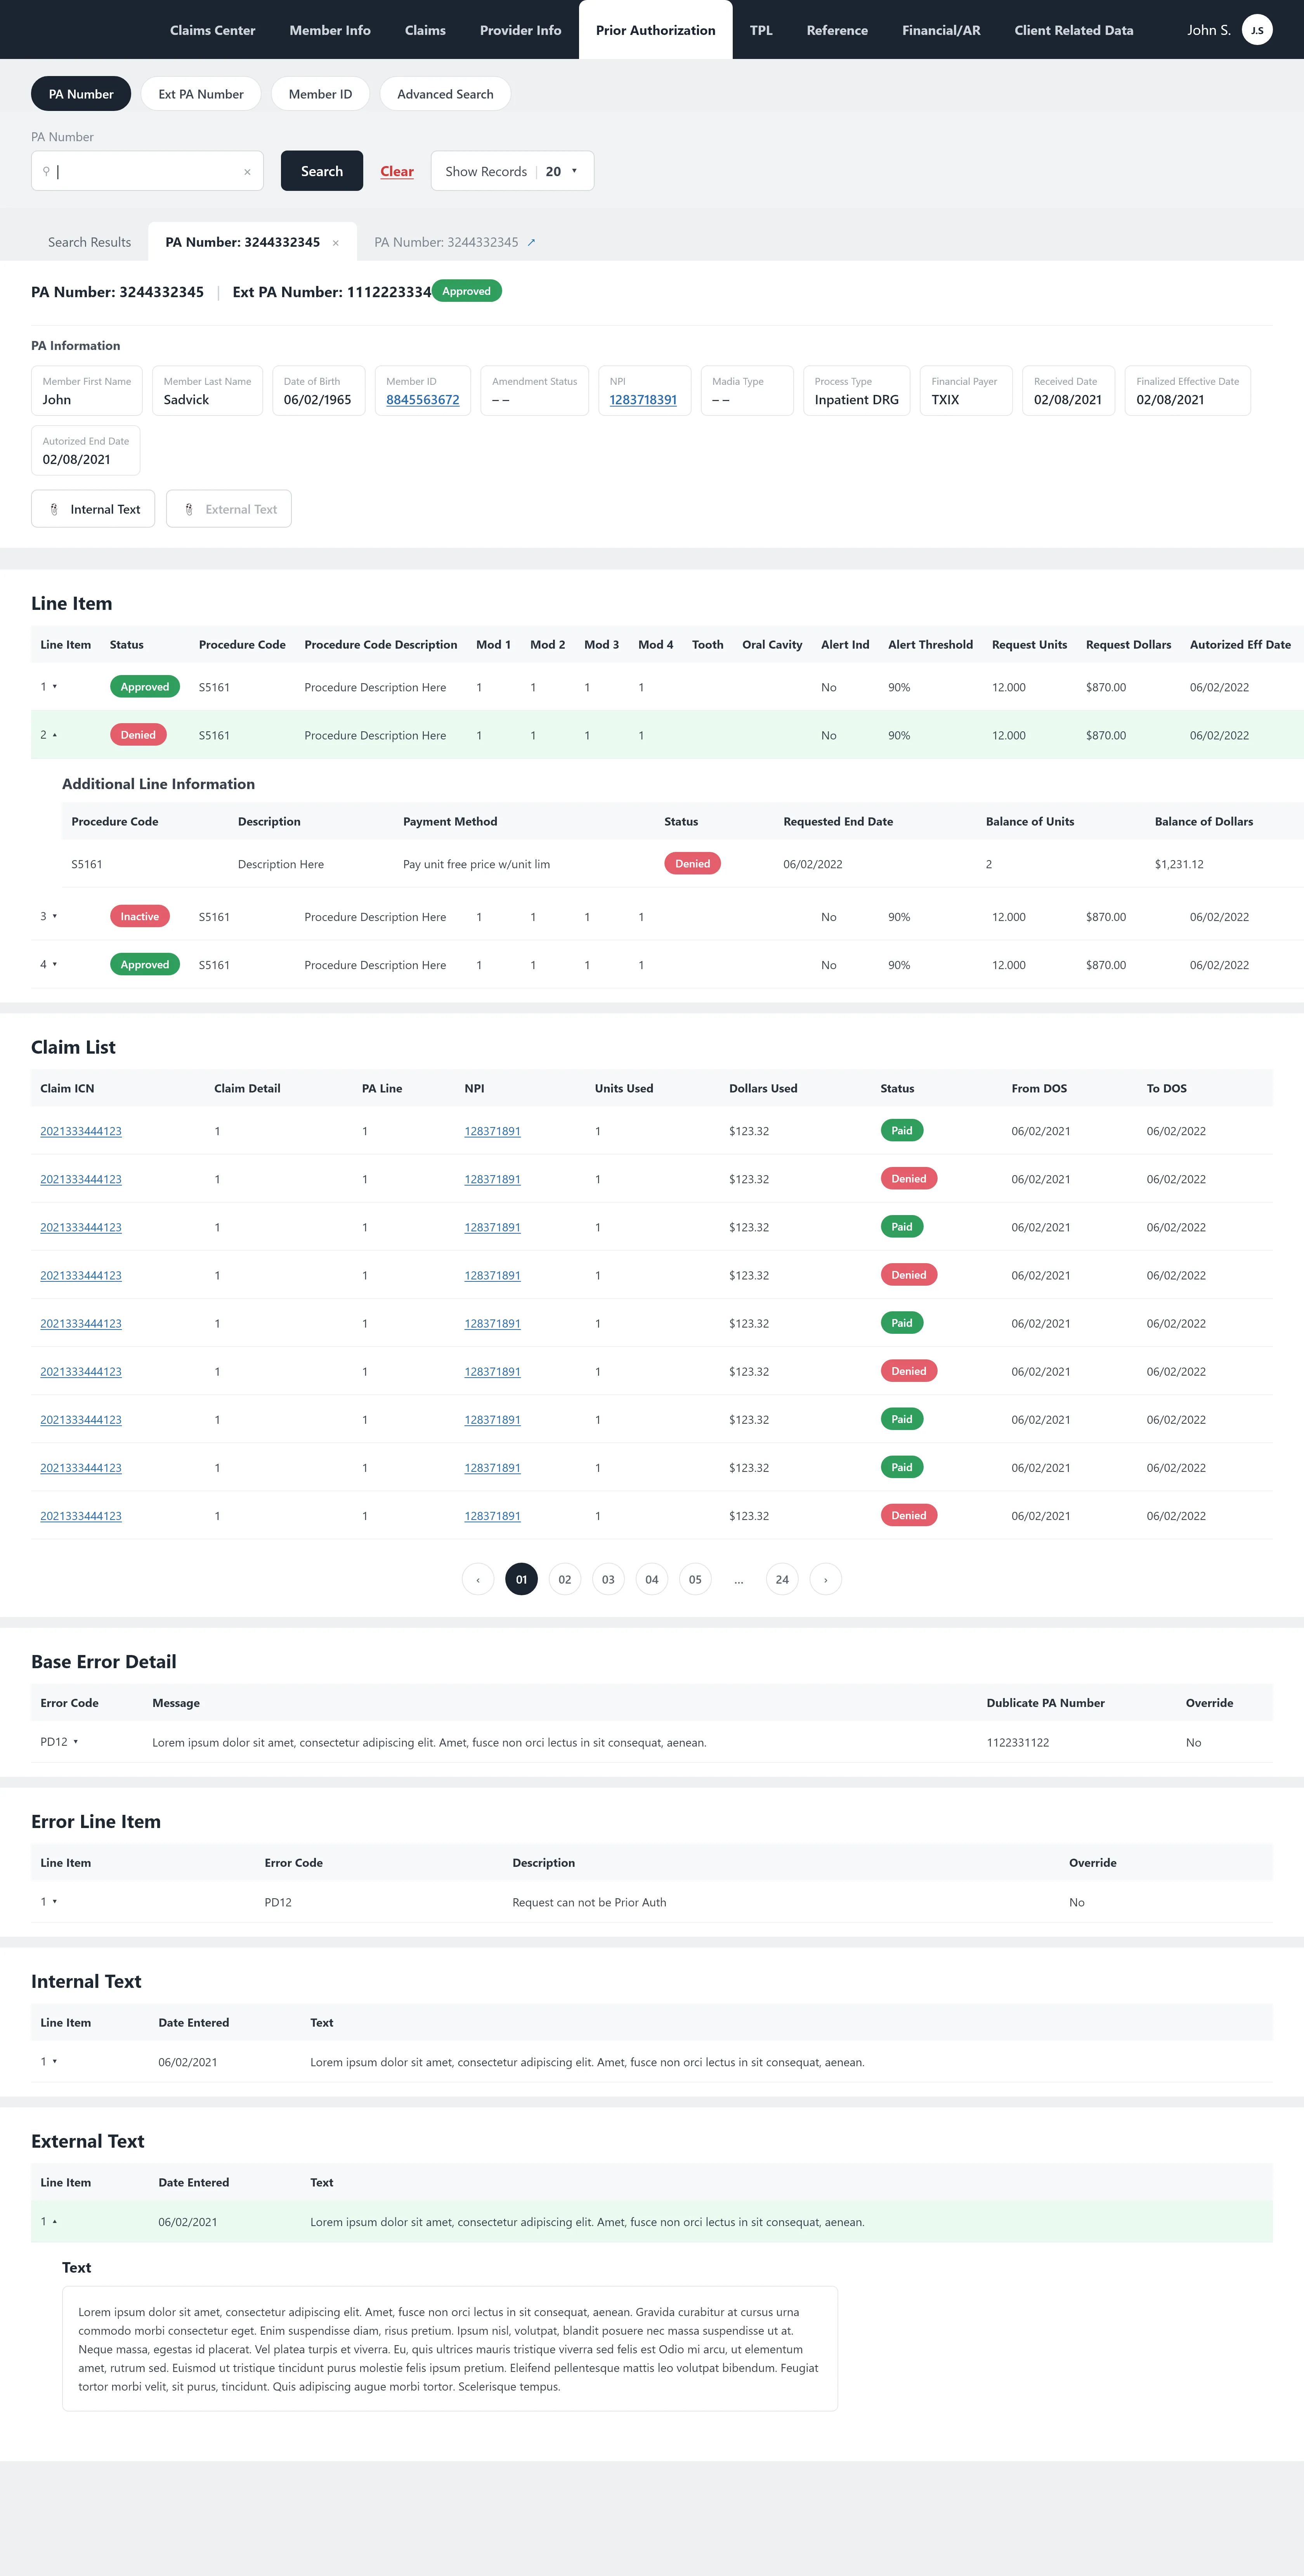Go to claim list page 03
This screenshot has height=2576, width=1304.
pyautogui.click(x=608, y=1579)
